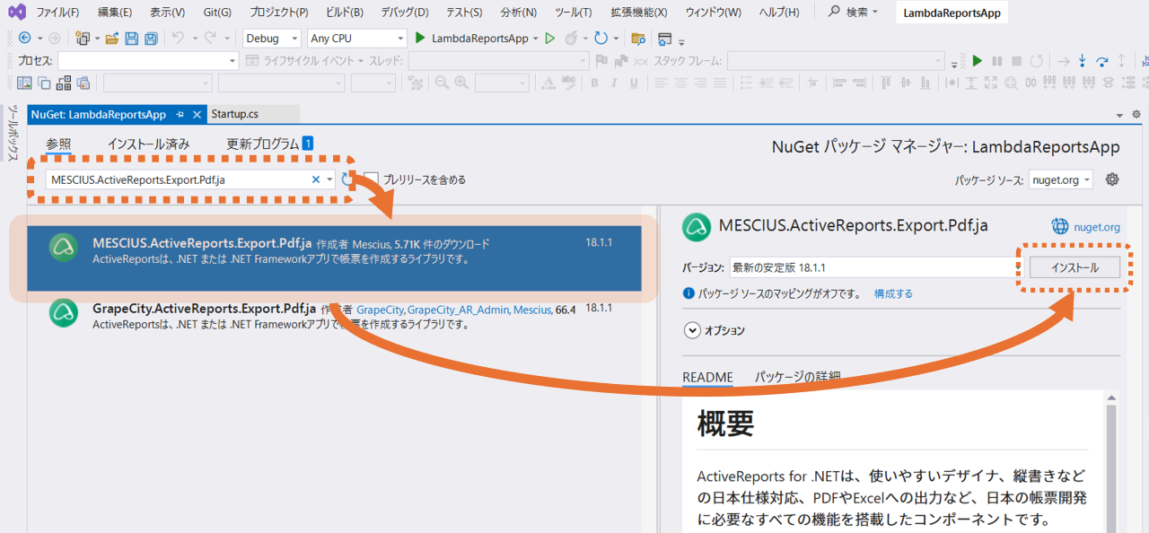The width and height of the screenshot is (1149, 533).
Task: Click the green Continue icon in debug toolbar
Action: click(978, 61)
